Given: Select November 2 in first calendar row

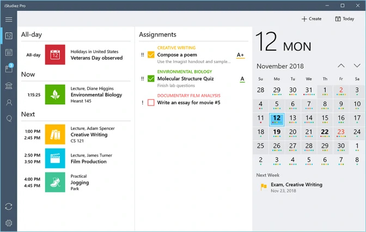Looking at the screenshot, I should [x=341, y=91].
